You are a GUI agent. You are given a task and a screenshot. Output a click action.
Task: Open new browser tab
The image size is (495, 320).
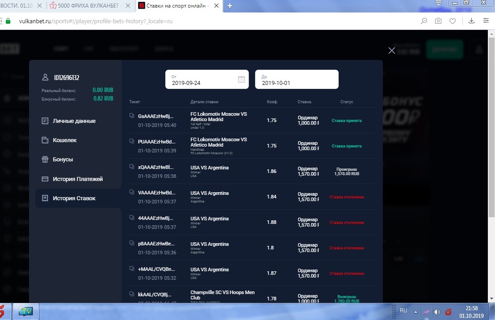(230, 6)
